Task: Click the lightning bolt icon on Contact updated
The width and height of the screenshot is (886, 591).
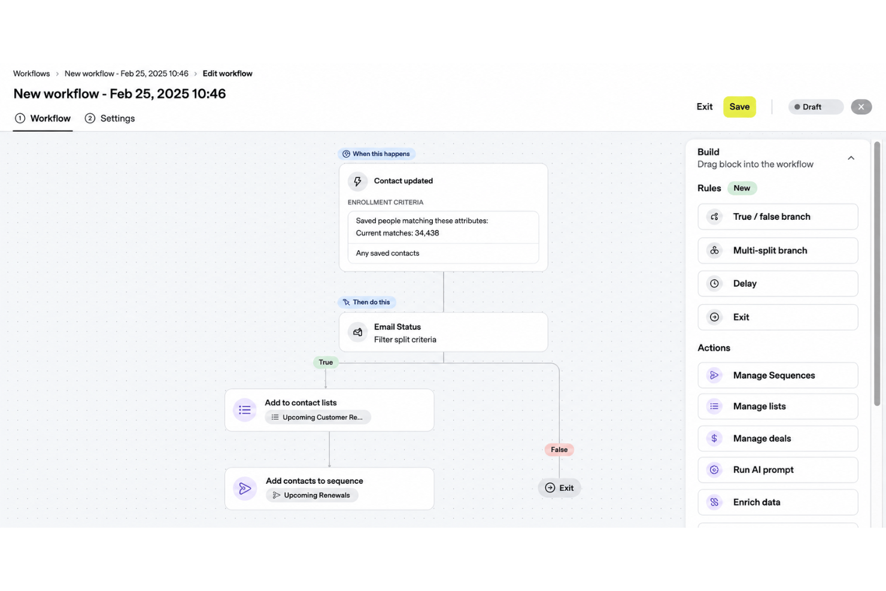Action: coord(357,181)
